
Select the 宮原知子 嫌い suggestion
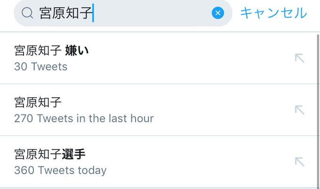[159, 58]
